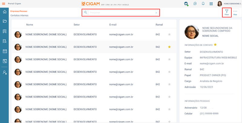Click the Analista de Negócio value
Screen dimensions: 242x123
click(211, 81)
